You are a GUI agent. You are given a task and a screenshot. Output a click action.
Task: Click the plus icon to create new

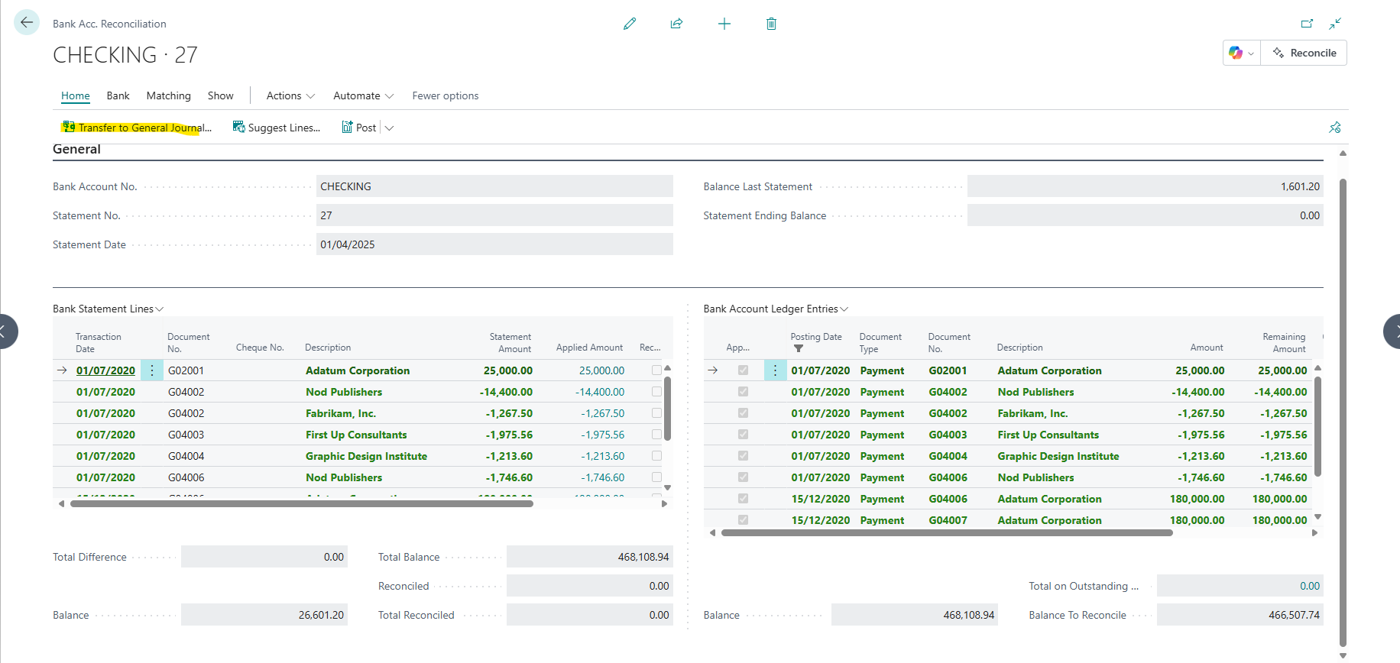(x=724, y=24)
